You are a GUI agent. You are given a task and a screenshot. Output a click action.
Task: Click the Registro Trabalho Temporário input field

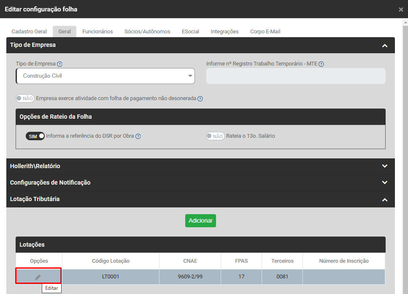(296, 76)
